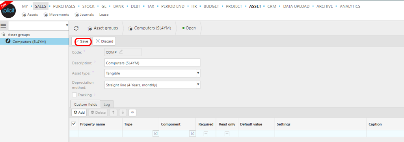Click the Caption column header
The image size is (404, 142).
[x=385, y=124]
